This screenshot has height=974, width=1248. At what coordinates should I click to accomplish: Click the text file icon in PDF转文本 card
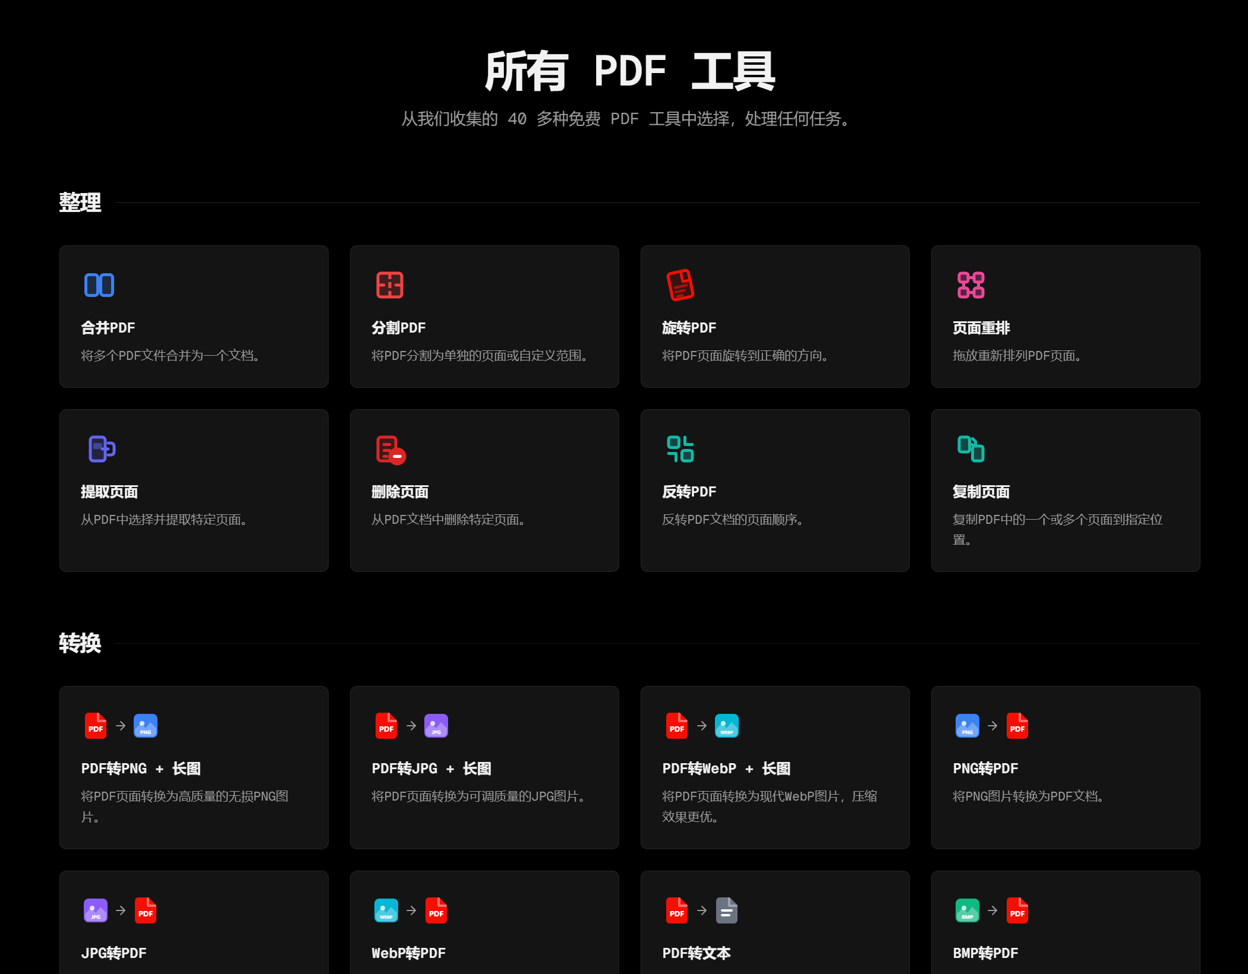(726, 910)
